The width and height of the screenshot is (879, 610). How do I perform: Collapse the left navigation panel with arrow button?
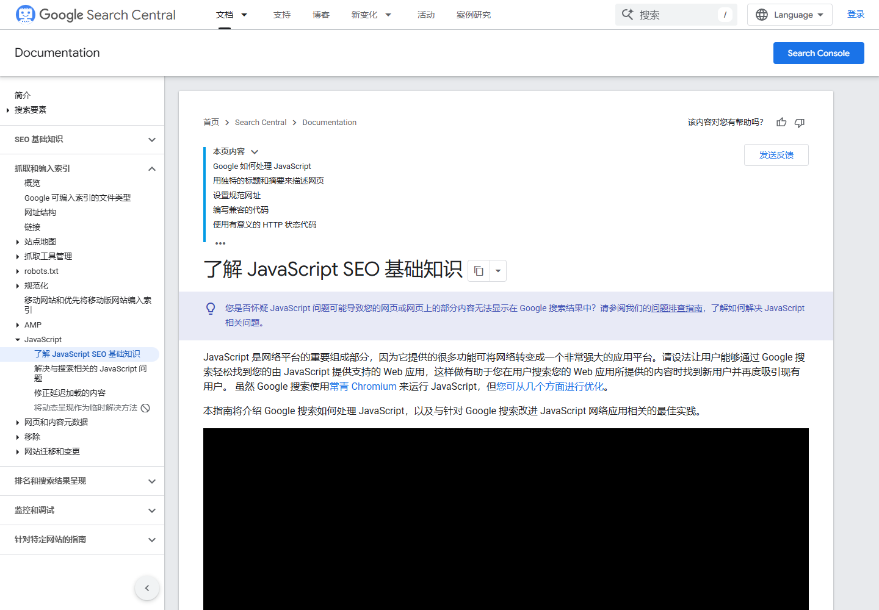tap(147, 588)
